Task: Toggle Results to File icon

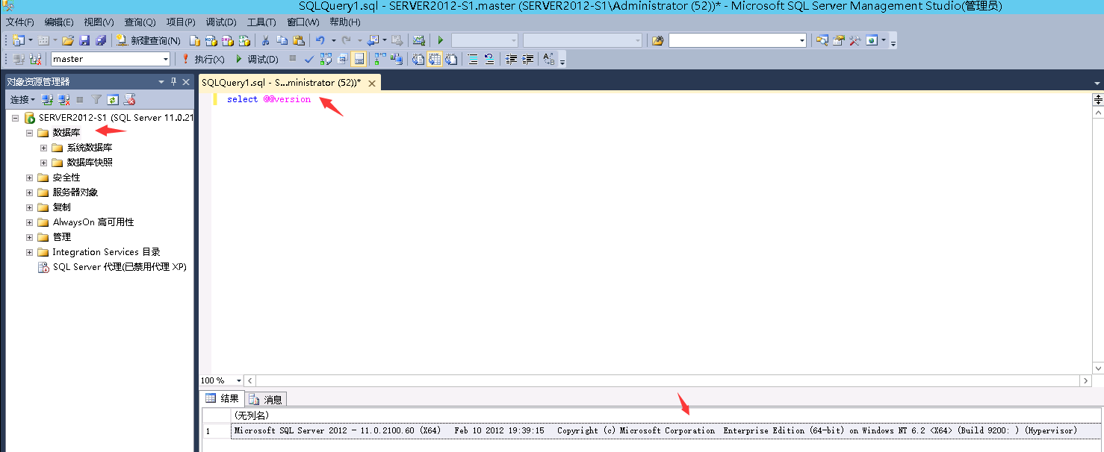Action: point(451,59)
